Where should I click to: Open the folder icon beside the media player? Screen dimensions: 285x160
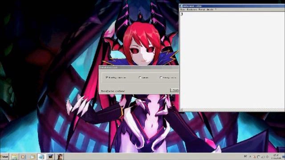tap(33, 157)
